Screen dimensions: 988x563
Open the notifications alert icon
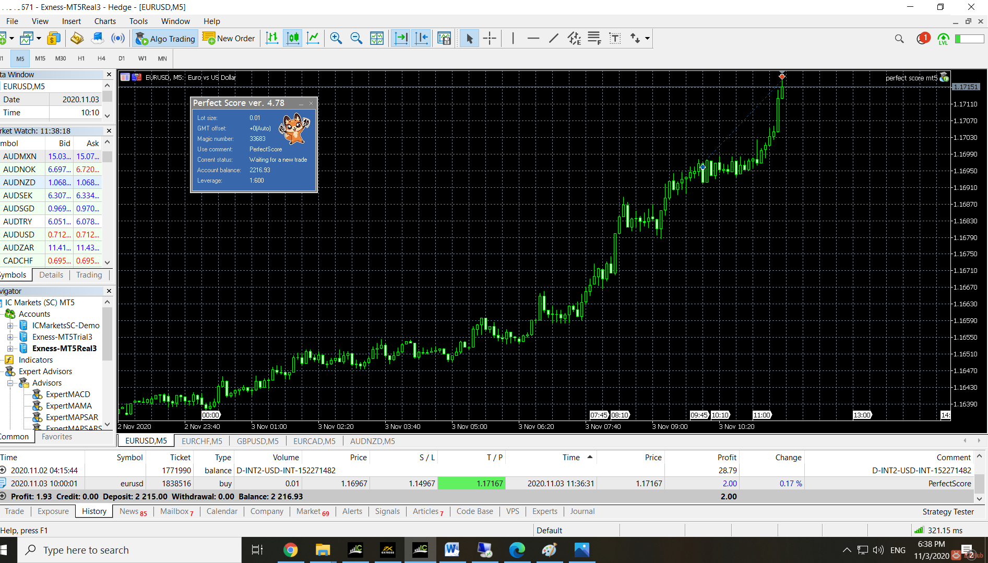[923, 39]
